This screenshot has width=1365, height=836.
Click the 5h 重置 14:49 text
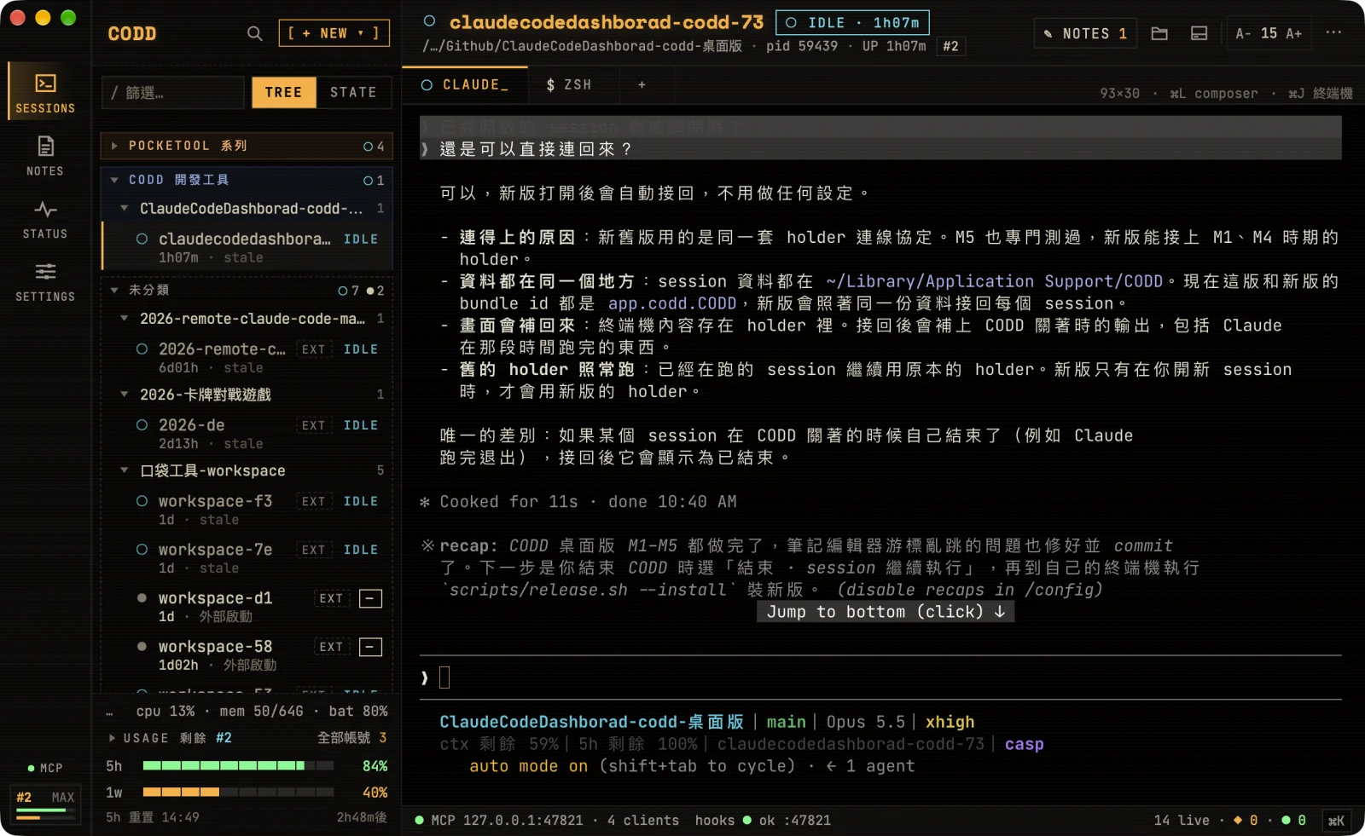click(x=153, y=817)
